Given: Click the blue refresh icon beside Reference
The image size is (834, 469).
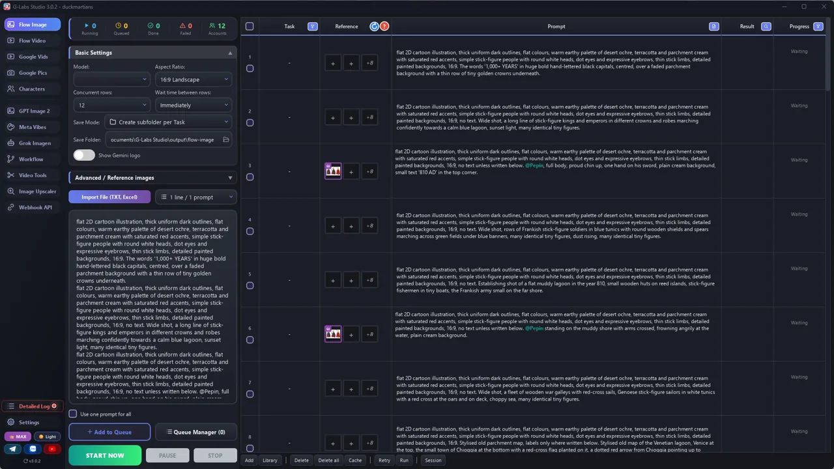Looking at the screenshot, I should 374,27.
